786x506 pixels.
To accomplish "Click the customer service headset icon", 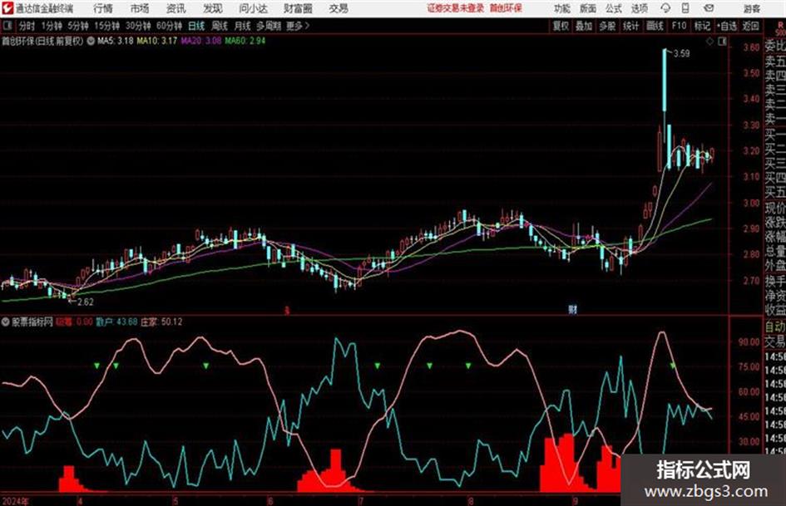I will 665,8.
